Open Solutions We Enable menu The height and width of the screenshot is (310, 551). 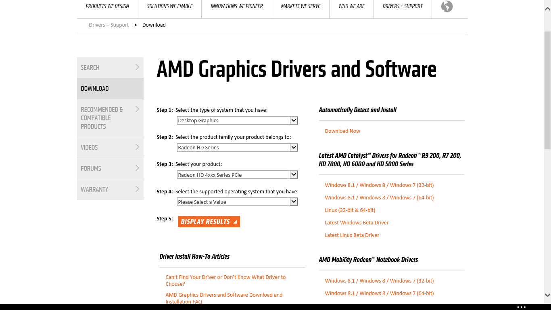(170, 6)
